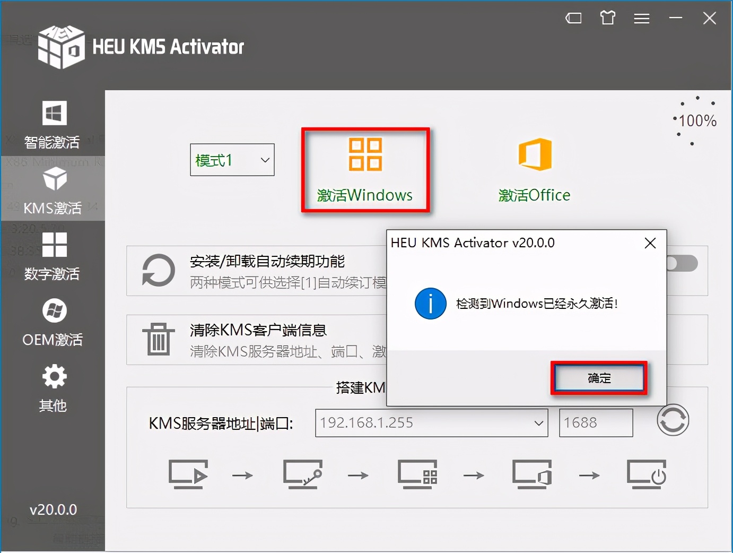Click the monitor with Office logo icon

point(532,474)
